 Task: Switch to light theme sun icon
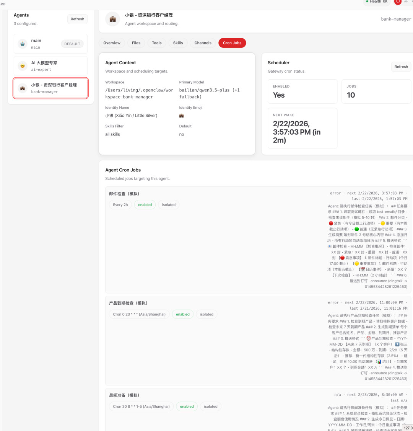pyautogui.click(x=406, y=2)
